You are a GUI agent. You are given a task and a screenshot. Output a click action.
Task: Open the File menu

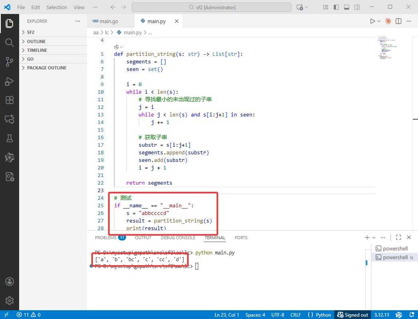coord(21,7)
